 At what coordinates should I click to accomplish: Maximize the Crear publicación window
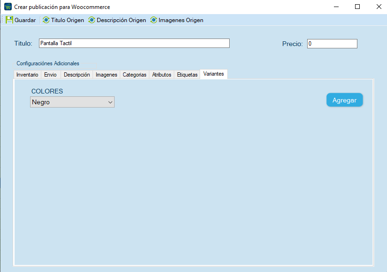[x=357, y=7]
